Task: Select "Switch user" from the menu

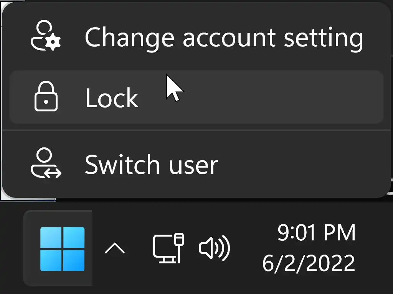Action: point(151,165)
